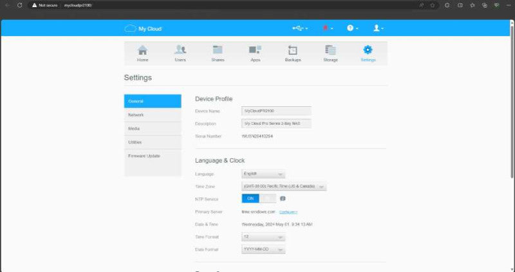The image size is (515, 272).
Task: Open the USB devices menu
Action: pos(300,28)
